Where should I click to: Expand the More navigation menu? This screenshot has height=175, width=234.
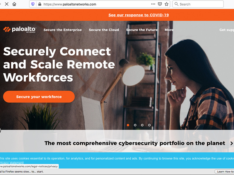[x=169, y=30]
